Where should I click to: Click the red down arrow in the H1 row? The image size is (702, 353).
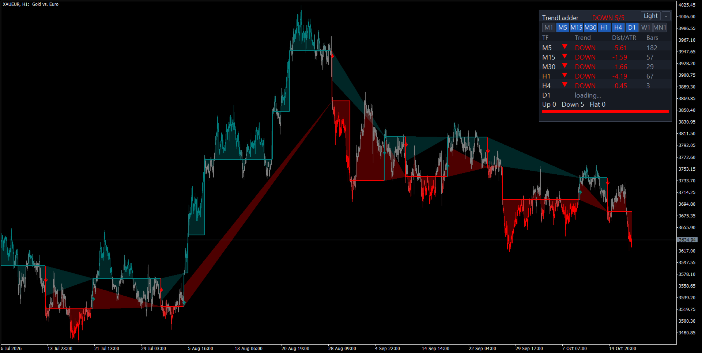[x=565, y=75]
